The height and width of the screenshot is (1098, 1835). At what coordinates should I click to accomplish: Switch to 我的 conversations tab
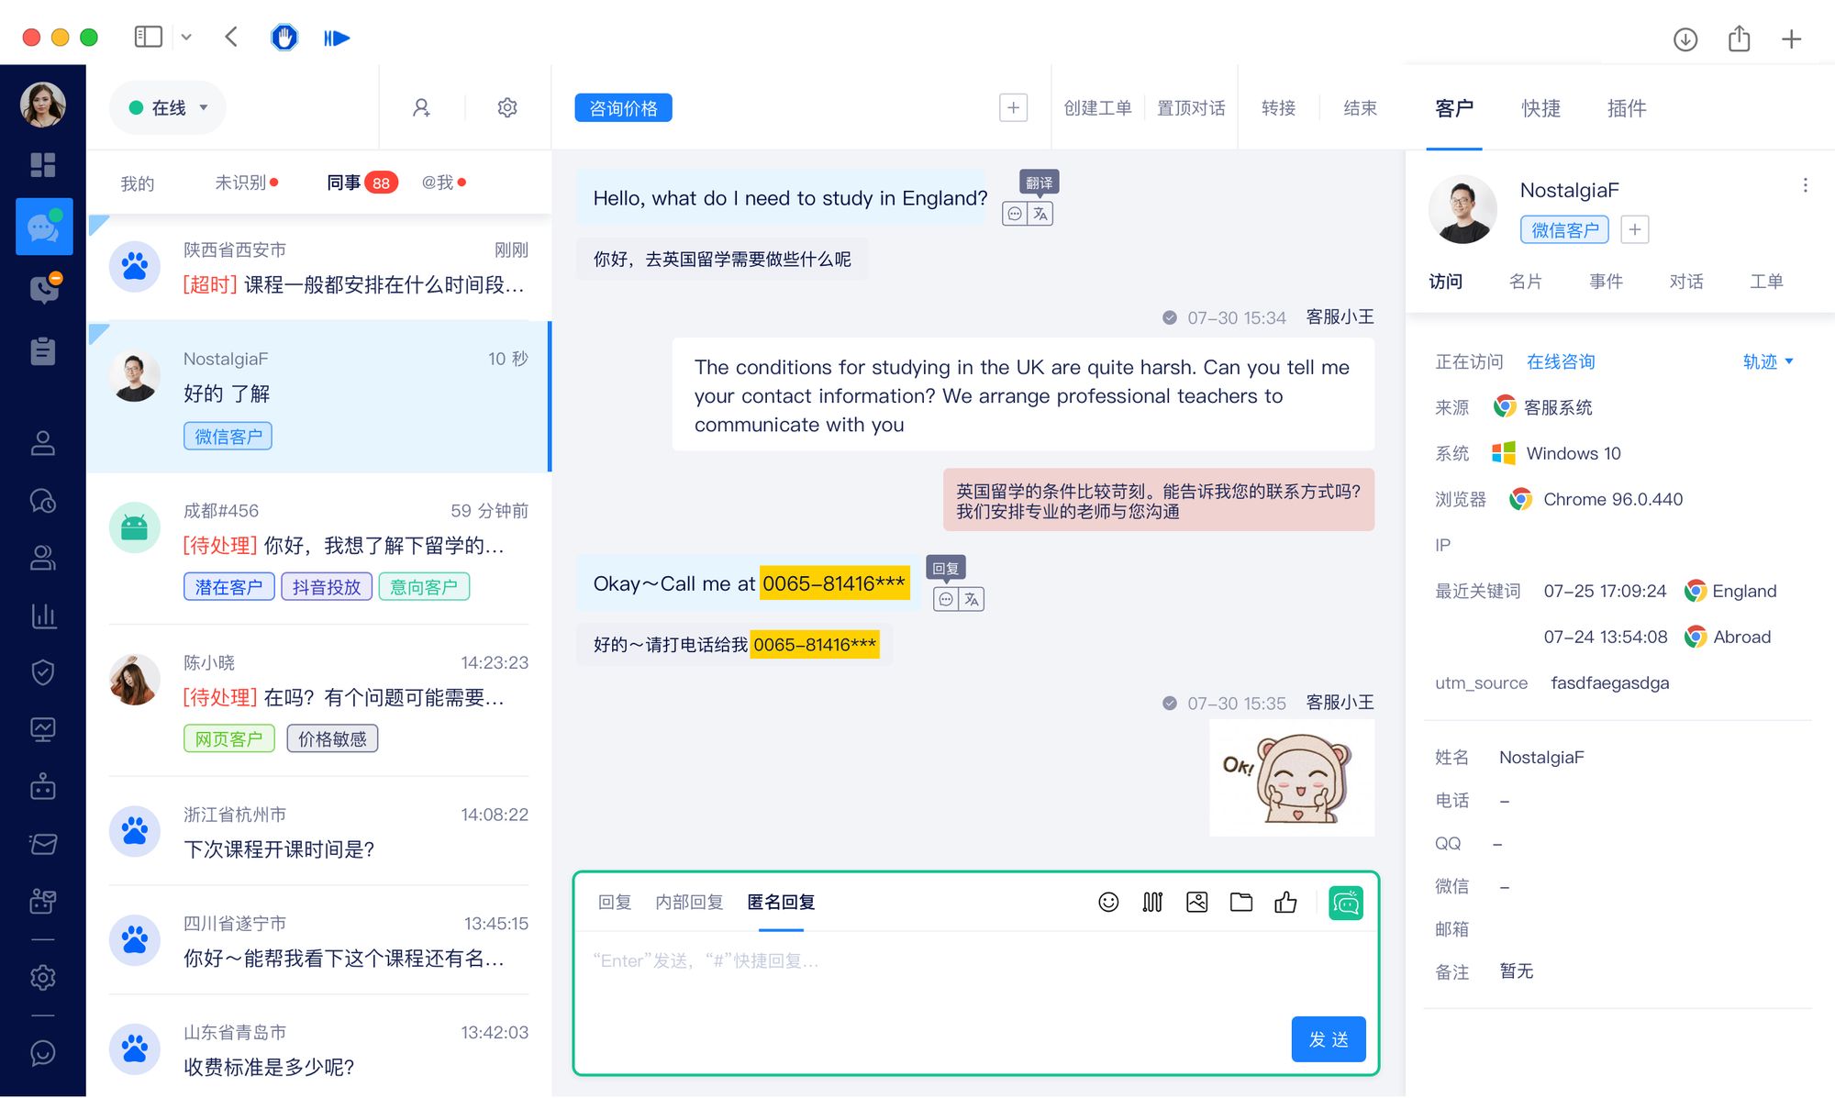click(138, 183)
